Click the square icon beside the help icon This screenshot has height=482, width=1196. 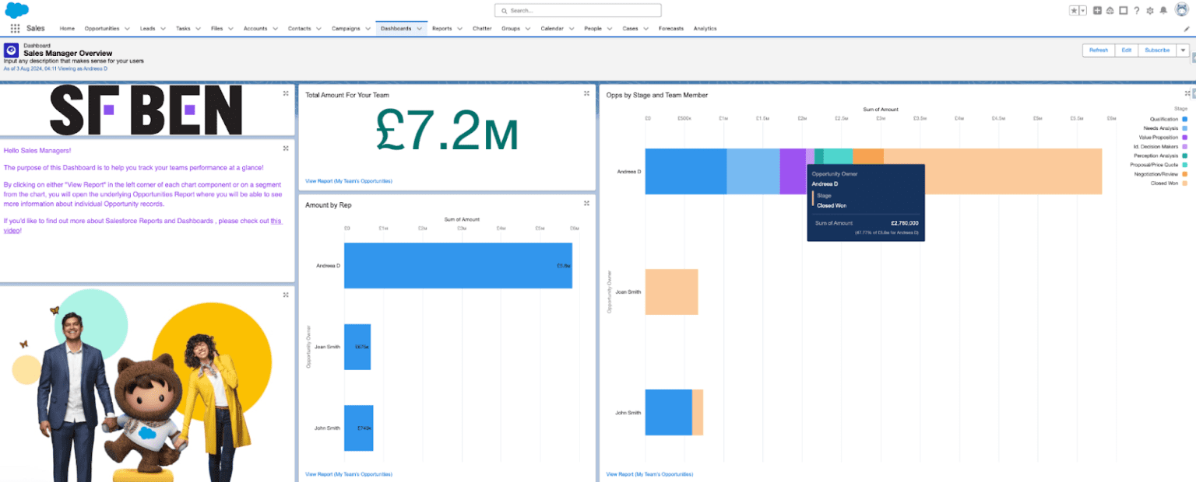click(1123, 10)
